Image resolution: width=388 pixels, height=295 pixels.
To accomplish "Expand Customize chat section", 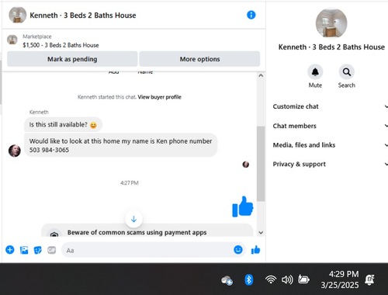I will [x=331, y=106].
